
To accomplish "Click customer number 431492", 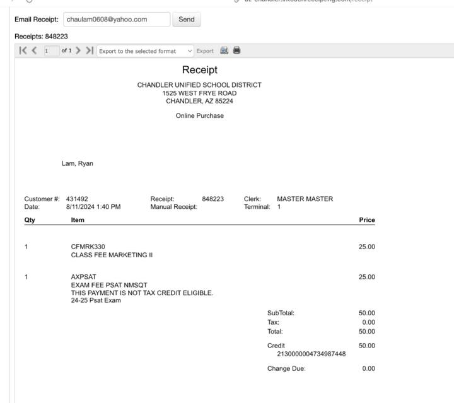I will click(x=77, y=199).
